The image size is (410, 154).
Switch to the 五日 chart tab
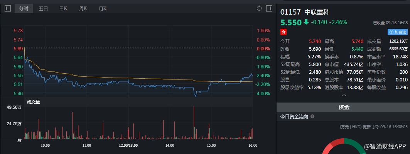coord(44,8)
